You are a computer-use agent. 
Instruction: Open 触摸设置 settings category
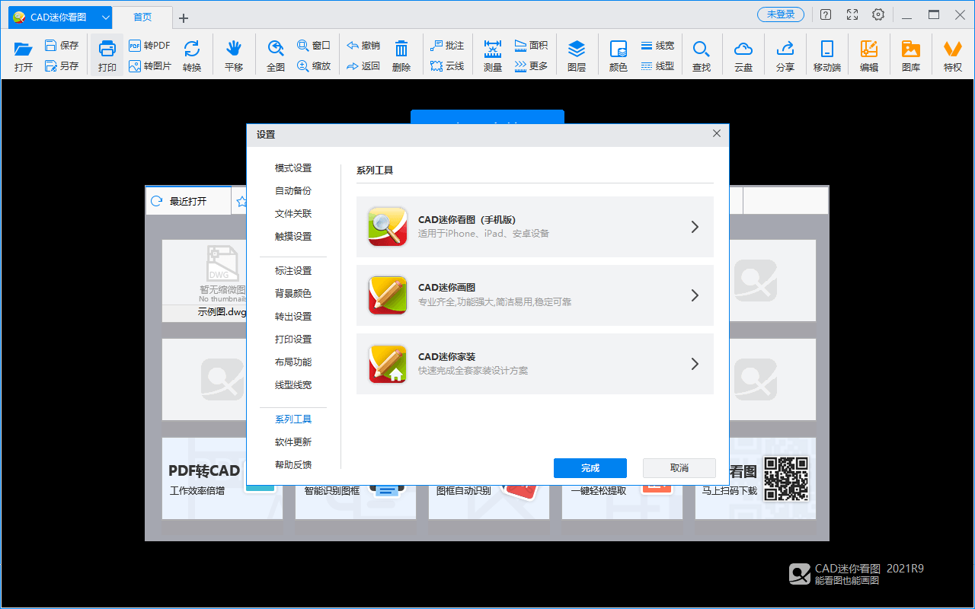pyautogui.click(x=293, y=237)
